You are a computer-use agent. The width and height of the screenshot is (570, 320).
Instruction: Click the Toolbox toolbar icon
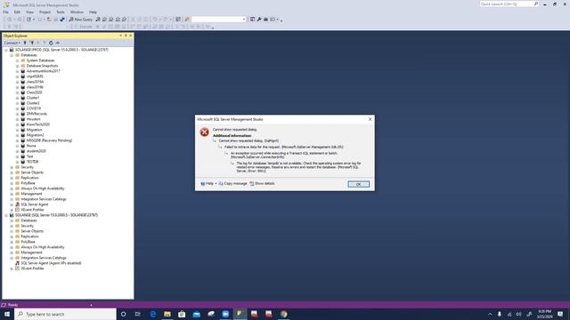(265, 20)
